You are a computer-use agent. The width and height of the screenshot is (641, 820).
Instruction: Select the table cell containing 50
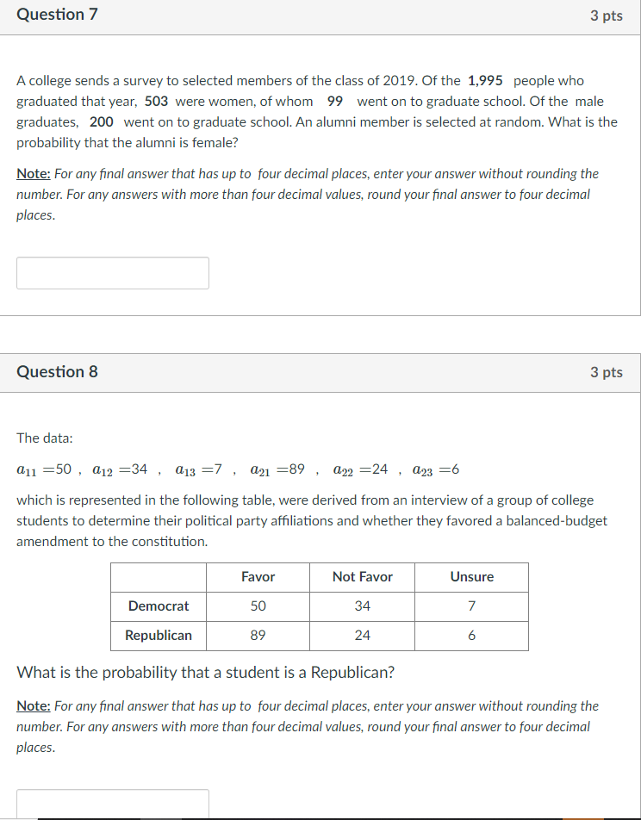pos(258,606)
